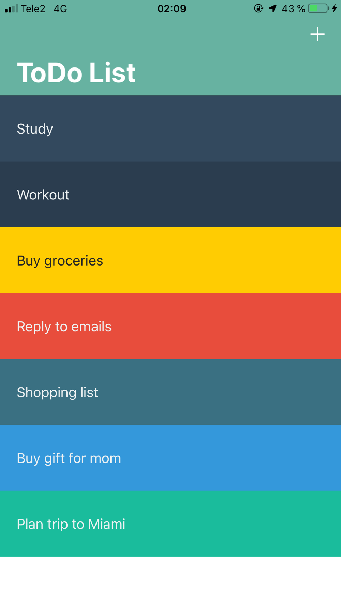Tap the 4G network indicator
Viewport: 341px width, 606px height.
(x=60, y=9)
